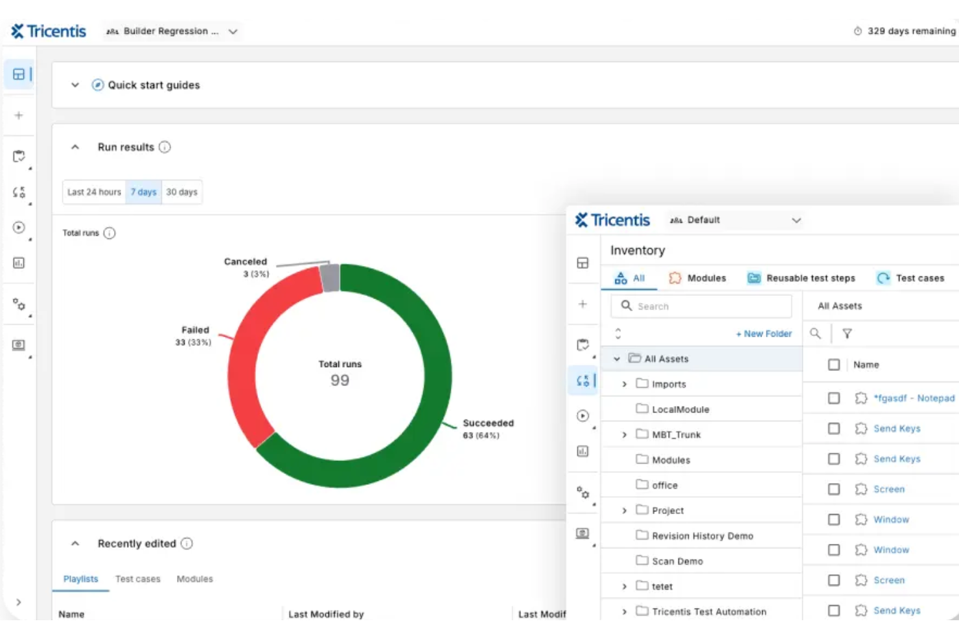Select the Runs playback icon in the sidebar
Image resolution: width=959 pixels, height=639 pixels.
pos(19,228)
